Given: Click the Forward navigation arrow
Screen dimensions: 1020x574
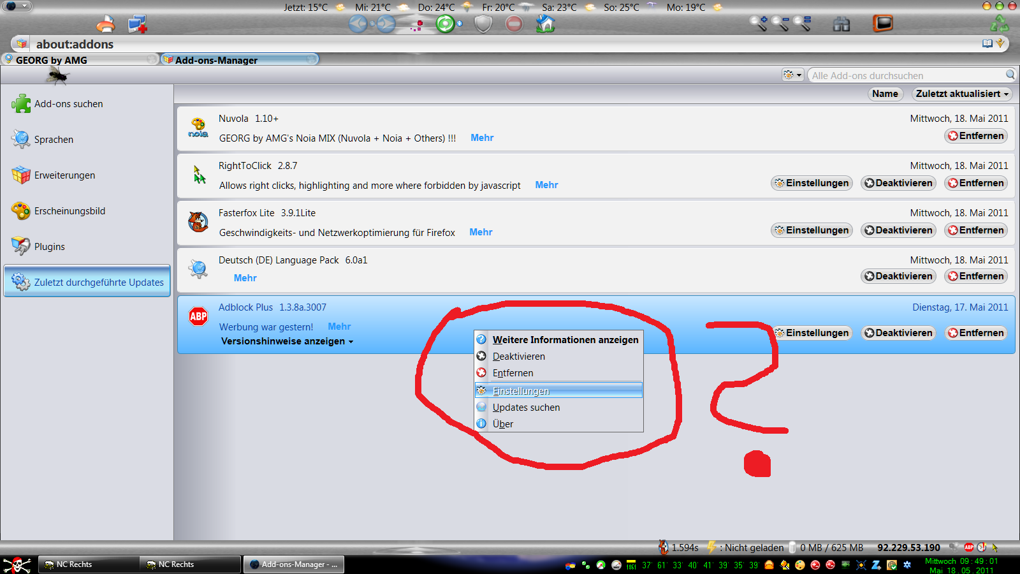Looking at the screenshot, I should [x=386, y=24].
